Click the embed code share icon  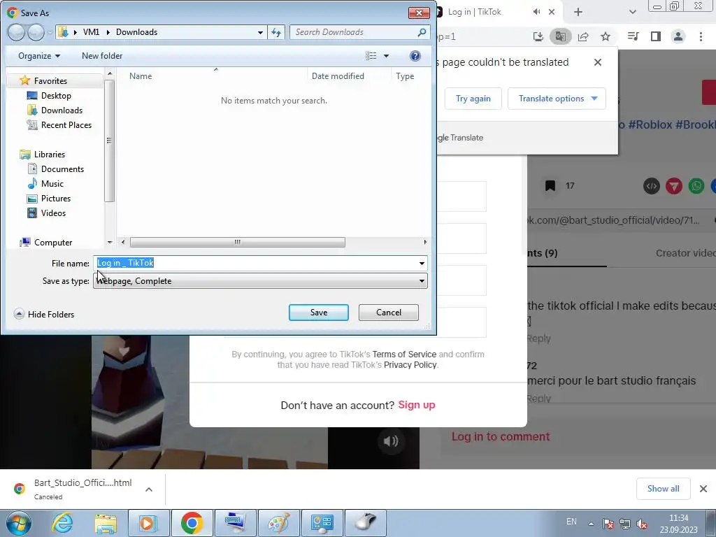[x=652, y=186]
